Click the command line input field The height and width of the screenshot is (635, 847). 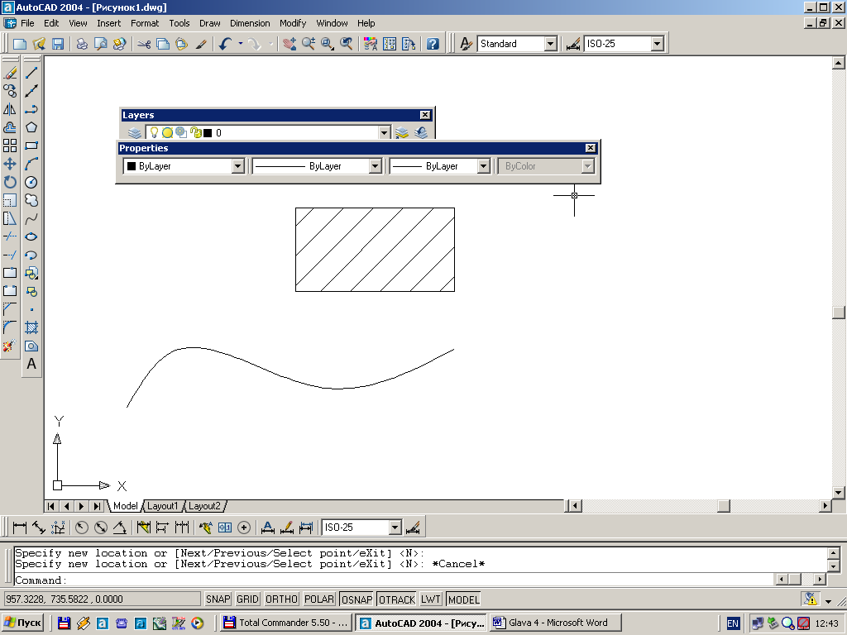[395, 580]
